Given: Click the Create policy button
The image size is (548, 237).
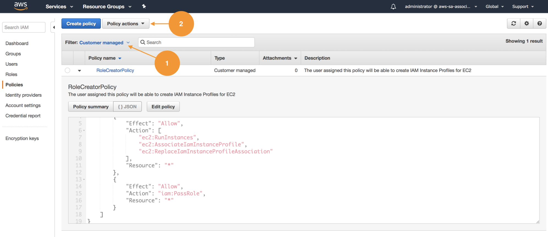Looking at the screenshot, I should 81,24.
